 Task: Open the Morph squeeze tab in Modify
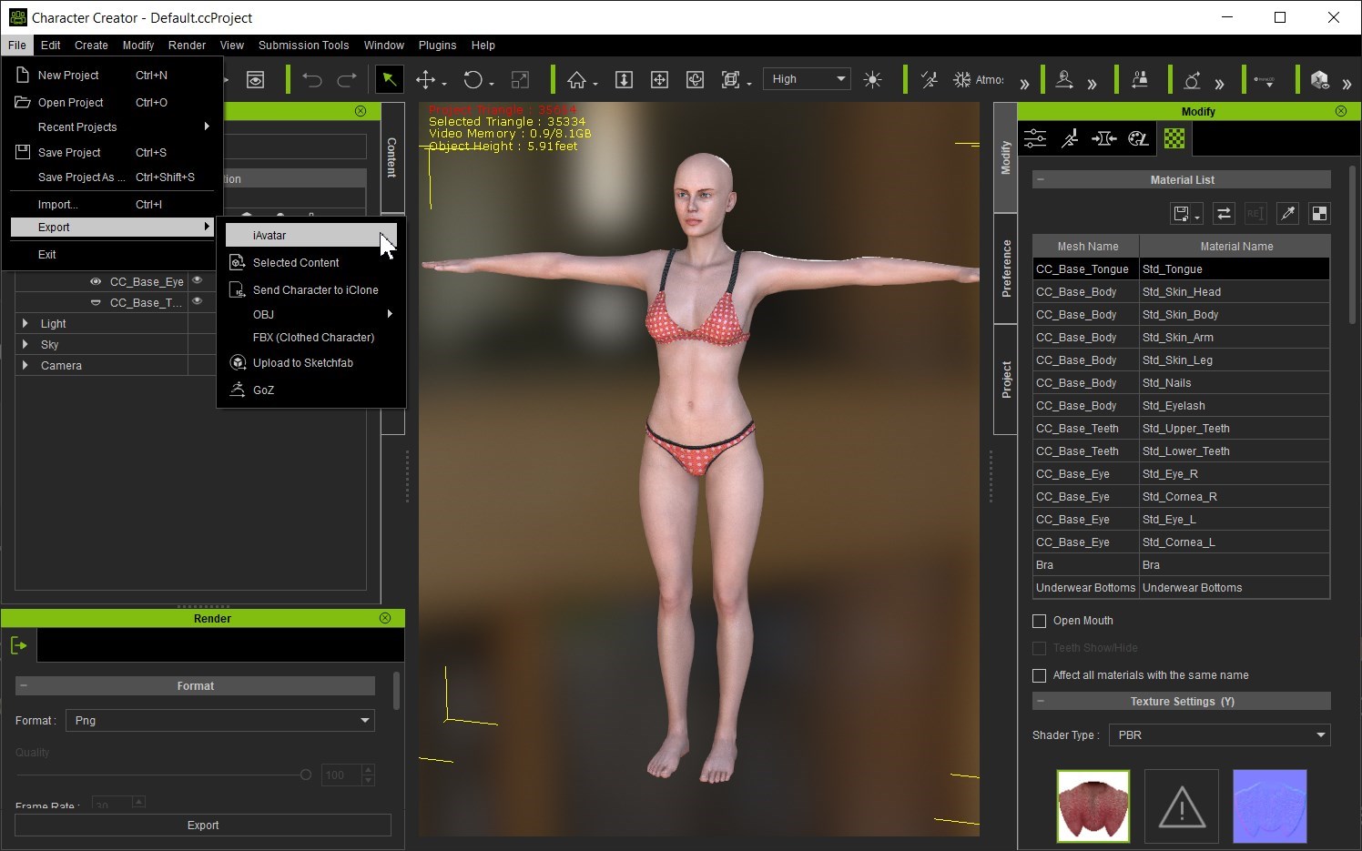click(1104, 138)
